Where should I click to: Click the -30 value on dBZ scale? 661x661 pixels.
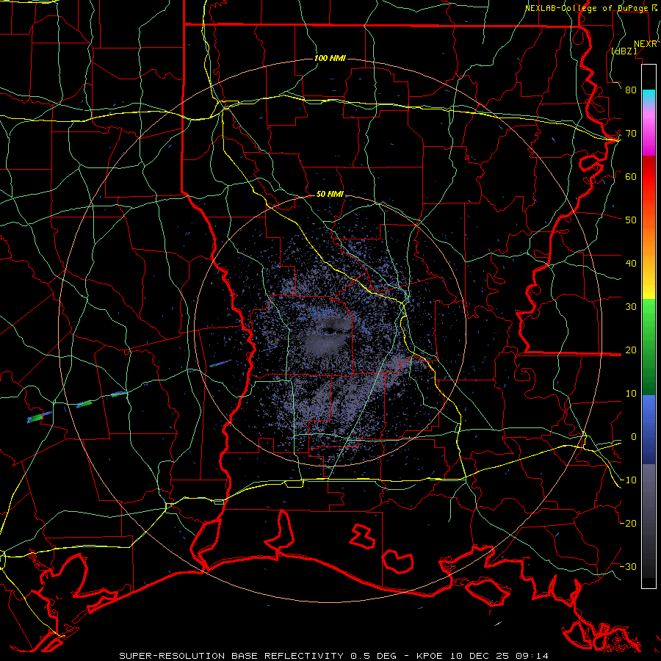(x=628, y=566)
